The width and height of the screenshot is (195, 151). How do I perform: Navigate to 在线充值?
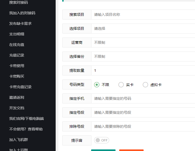(17, 45)
